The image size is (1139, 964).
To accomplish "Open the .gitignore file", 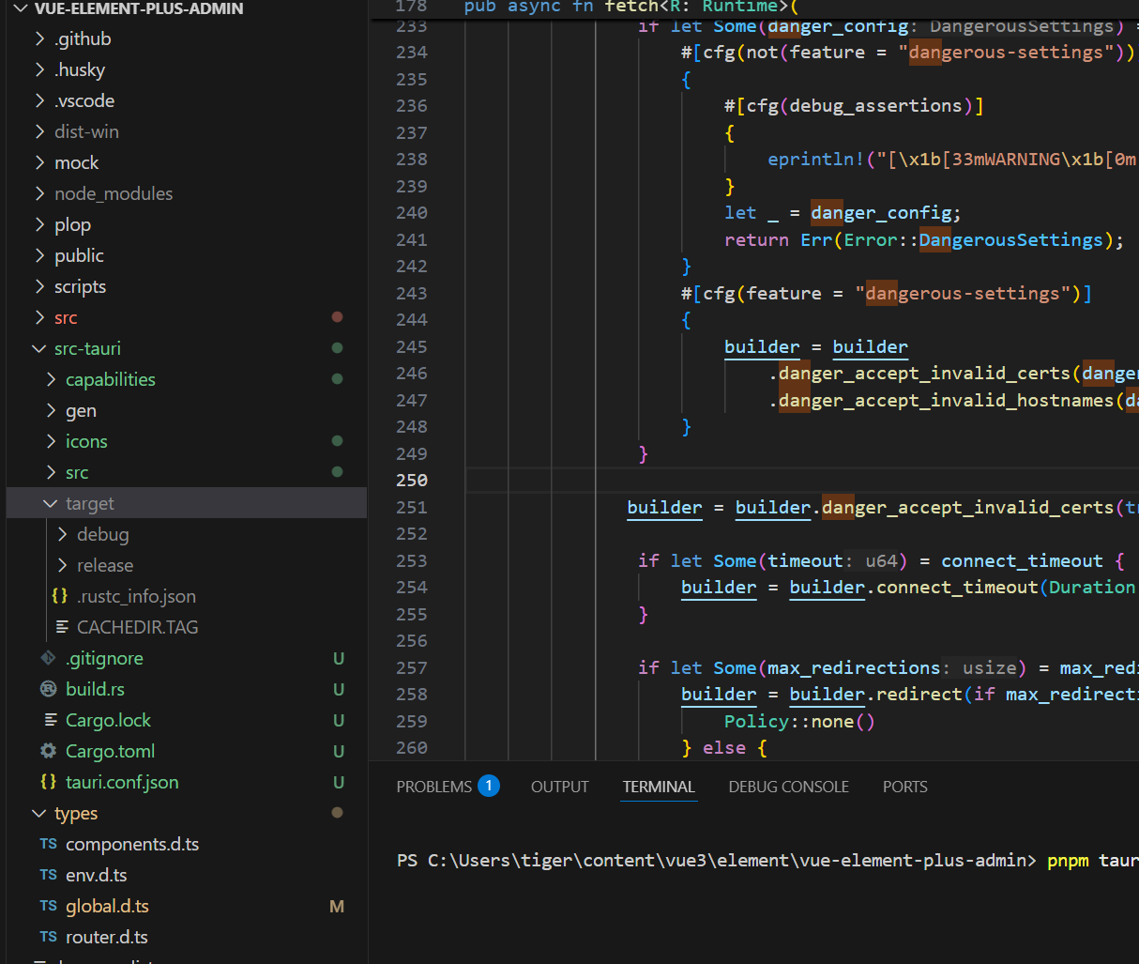I will 104,658.
